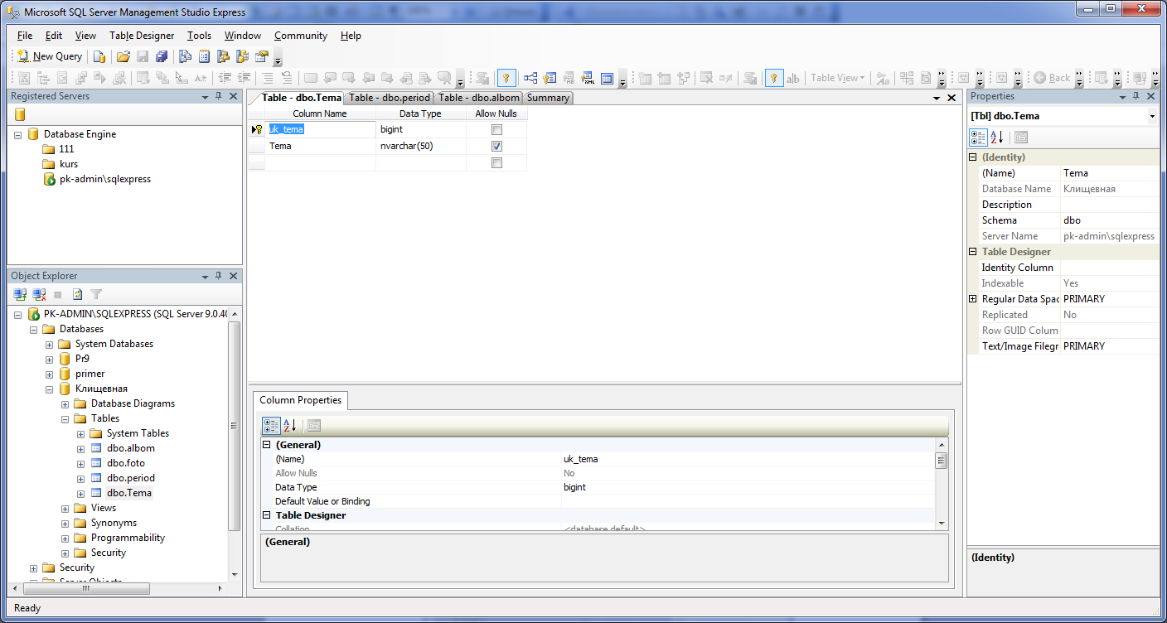Click the Properties Window toolbar icon

(x=262, y=56)
